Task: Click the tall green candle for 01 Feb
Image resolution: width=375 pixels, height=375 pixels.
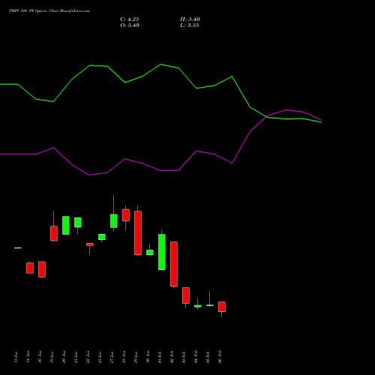Action: [x=162, y=252]
